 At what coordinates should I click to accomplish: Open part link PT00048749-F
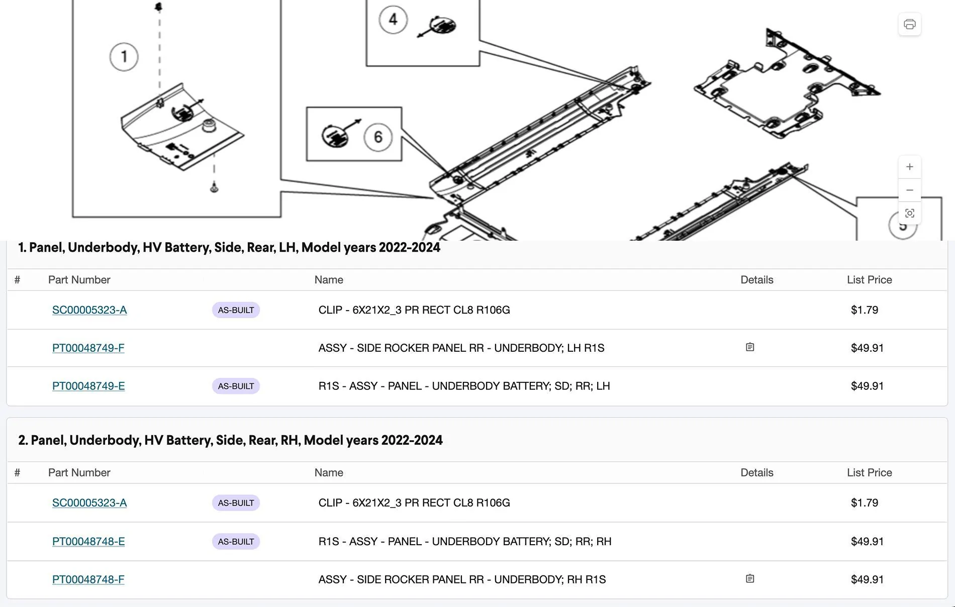click(88, 348)
